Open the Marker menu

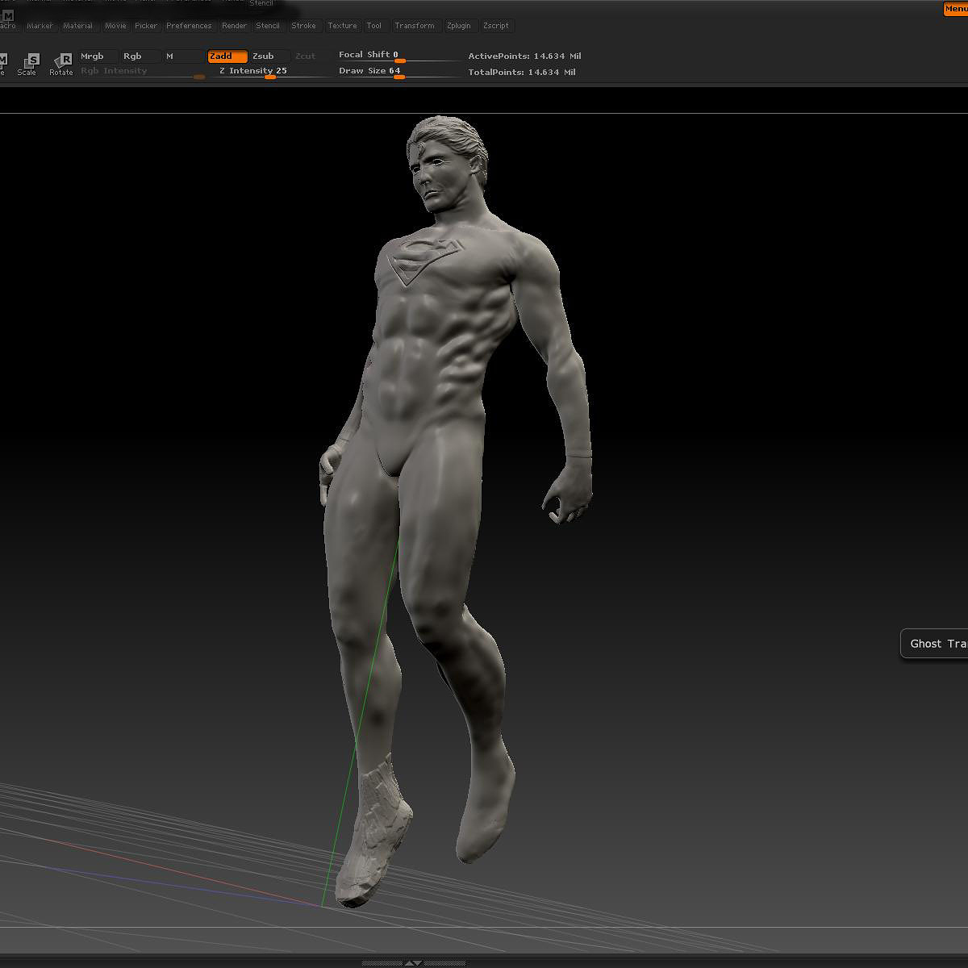coord(40,26)
